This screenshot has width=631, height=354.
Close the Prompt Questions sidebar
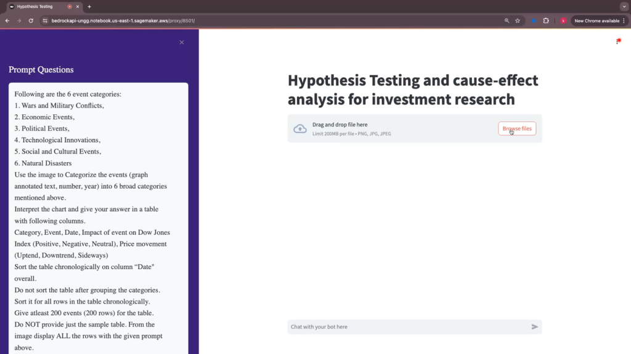click(182, 42)
